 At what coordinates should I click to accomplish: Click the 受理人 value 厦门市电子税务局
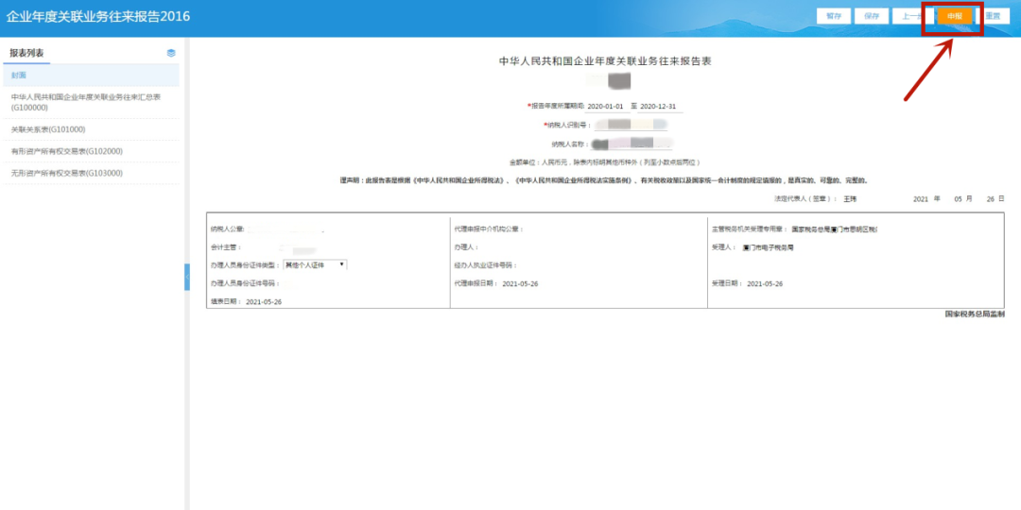click(x=768, y=247)
